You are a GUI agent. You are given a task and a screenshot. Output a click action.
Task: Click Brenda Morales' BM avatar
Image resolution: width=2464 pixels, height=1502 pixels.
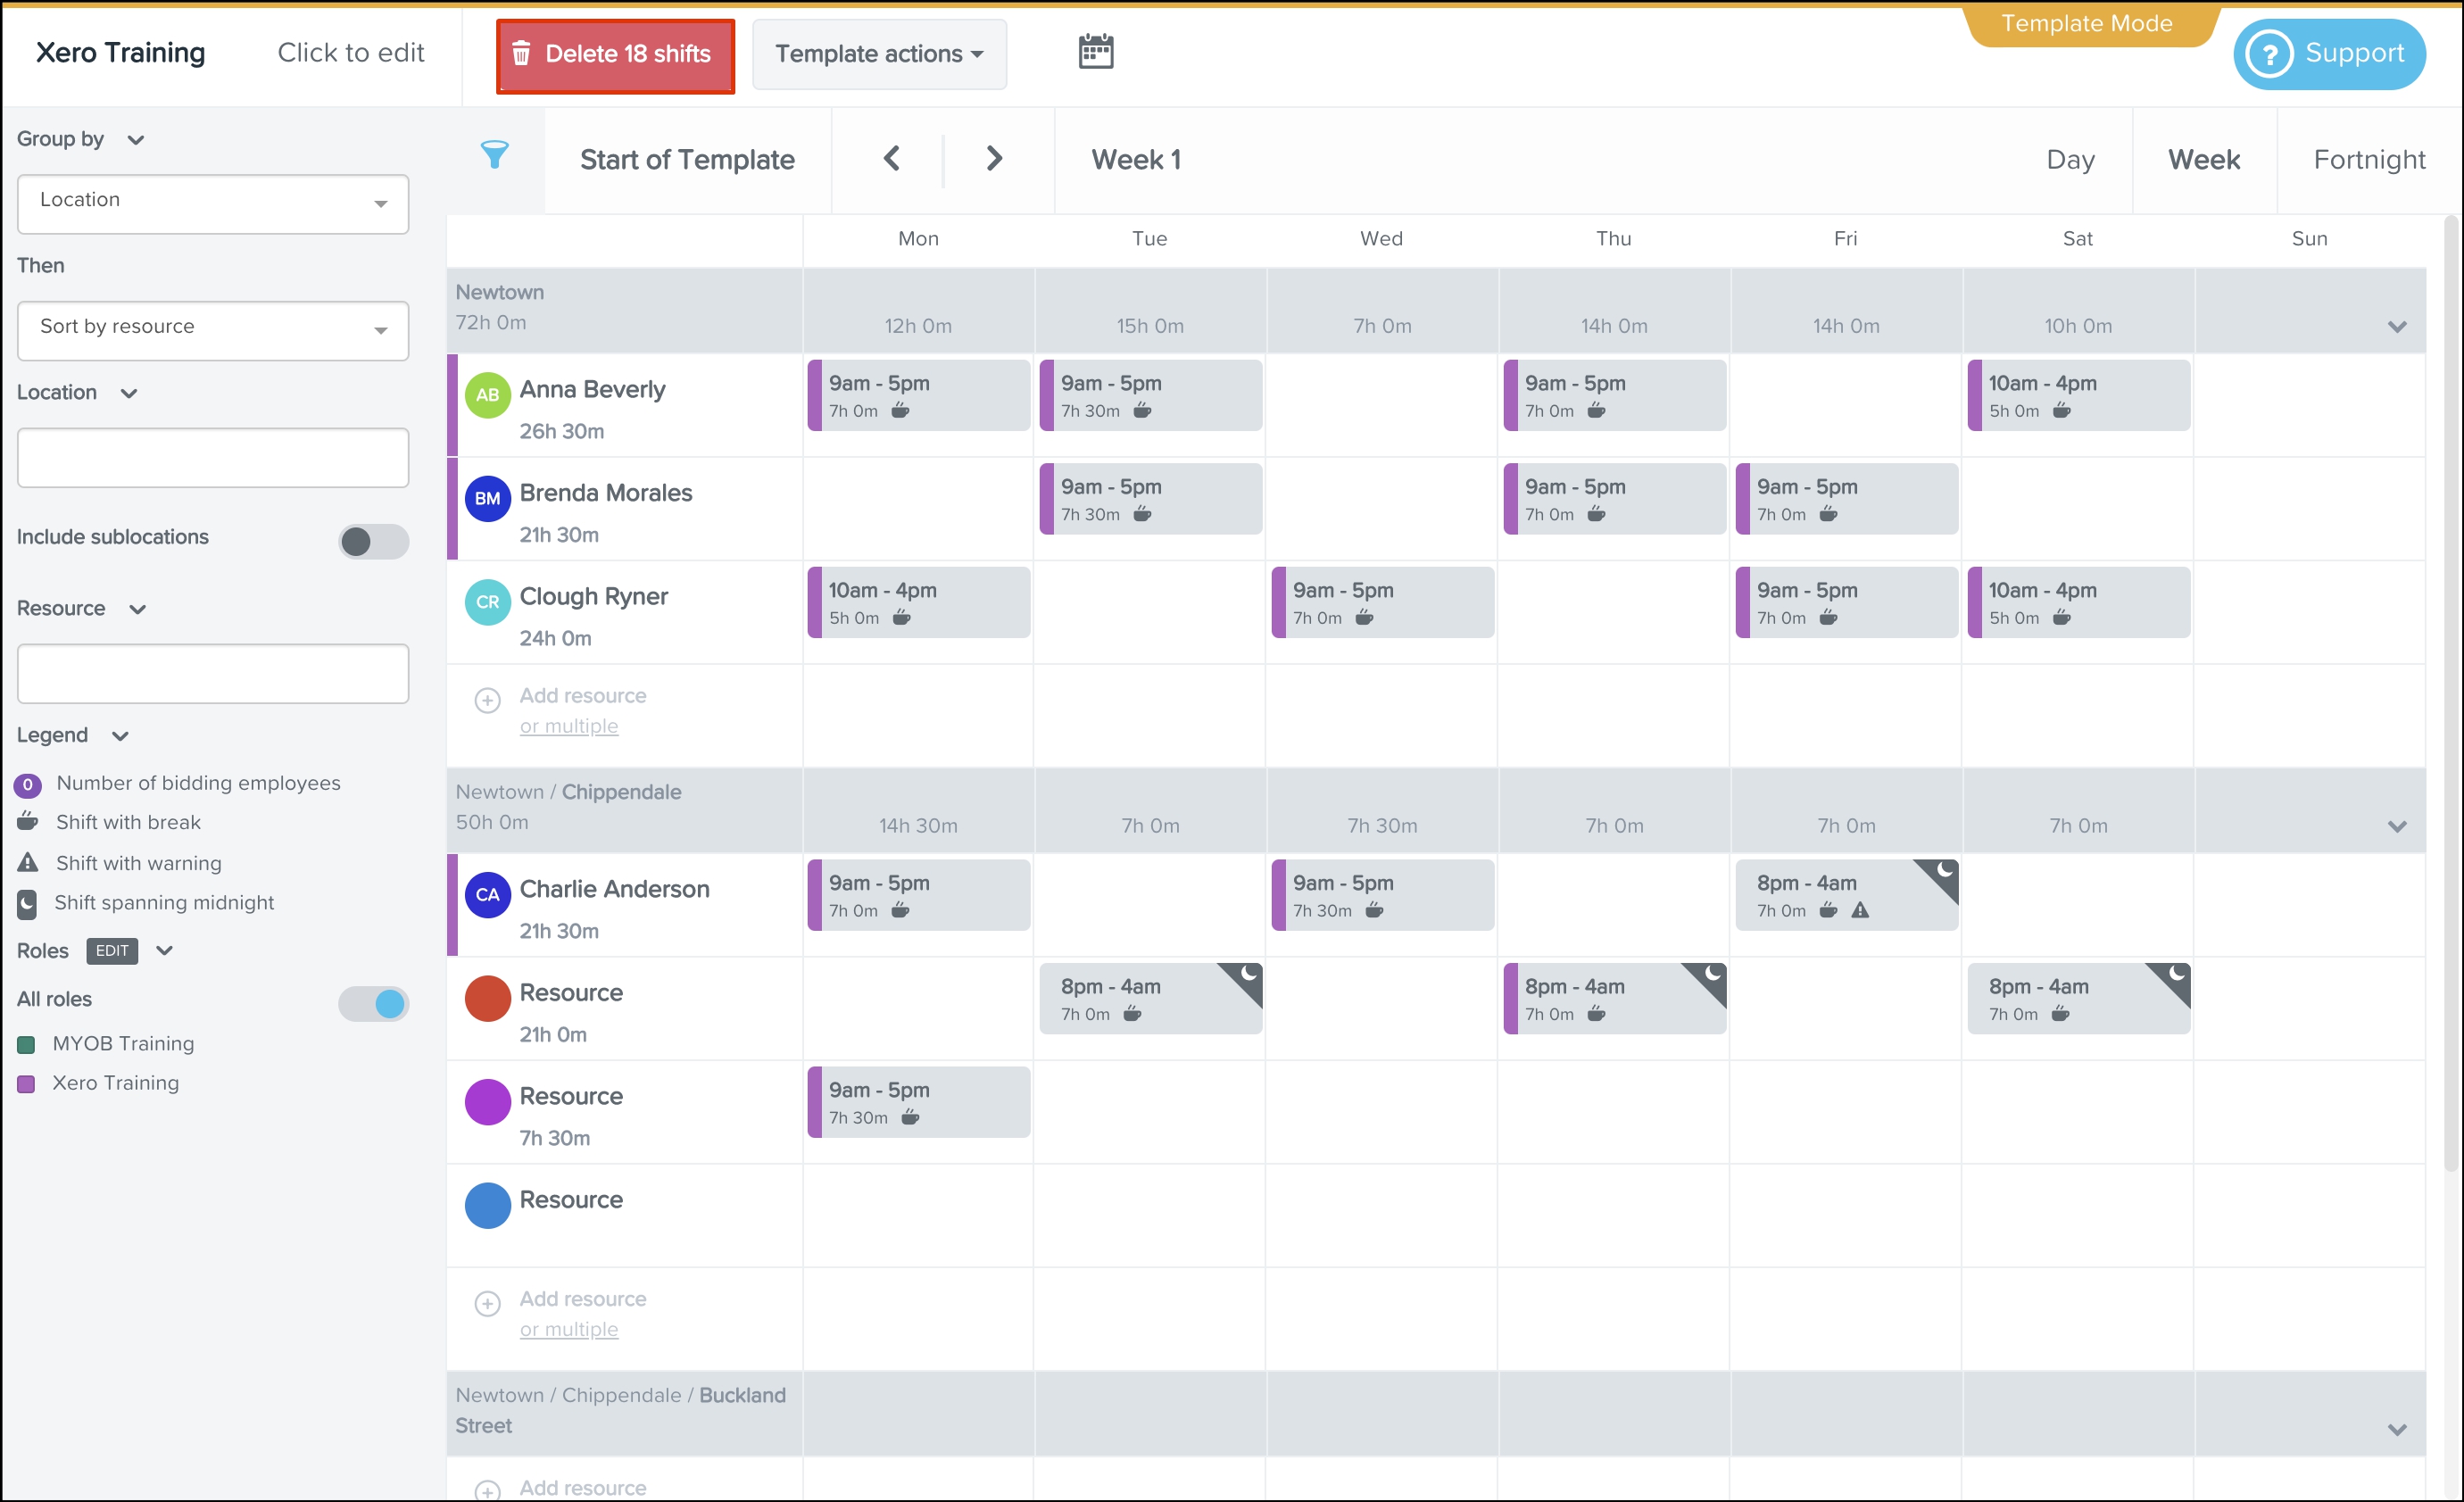[x=487, y=498]
